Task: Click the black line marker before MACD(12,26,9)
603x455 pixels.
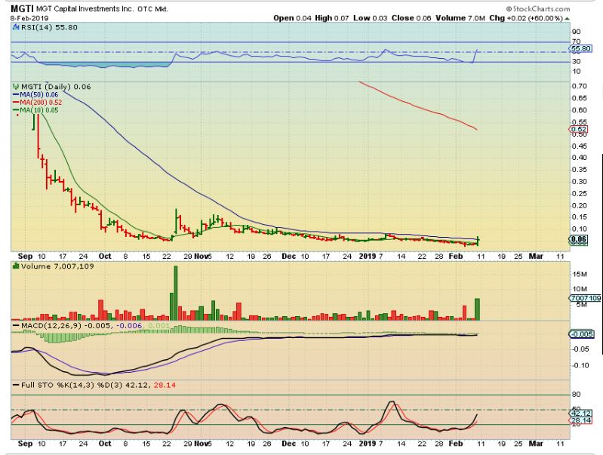Action: click(16, 326)
